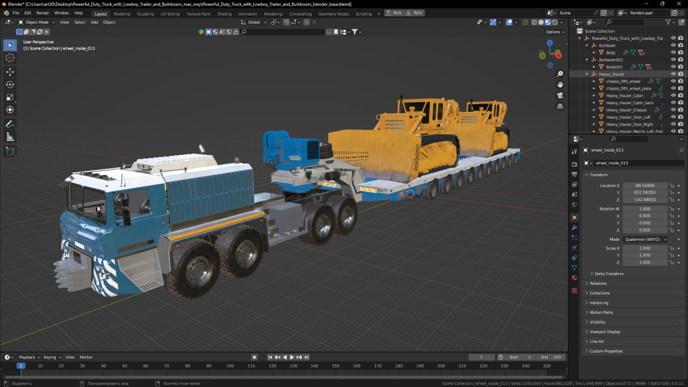
Task: Toggle X-ray view in viewport header
Action: point(524,22)
